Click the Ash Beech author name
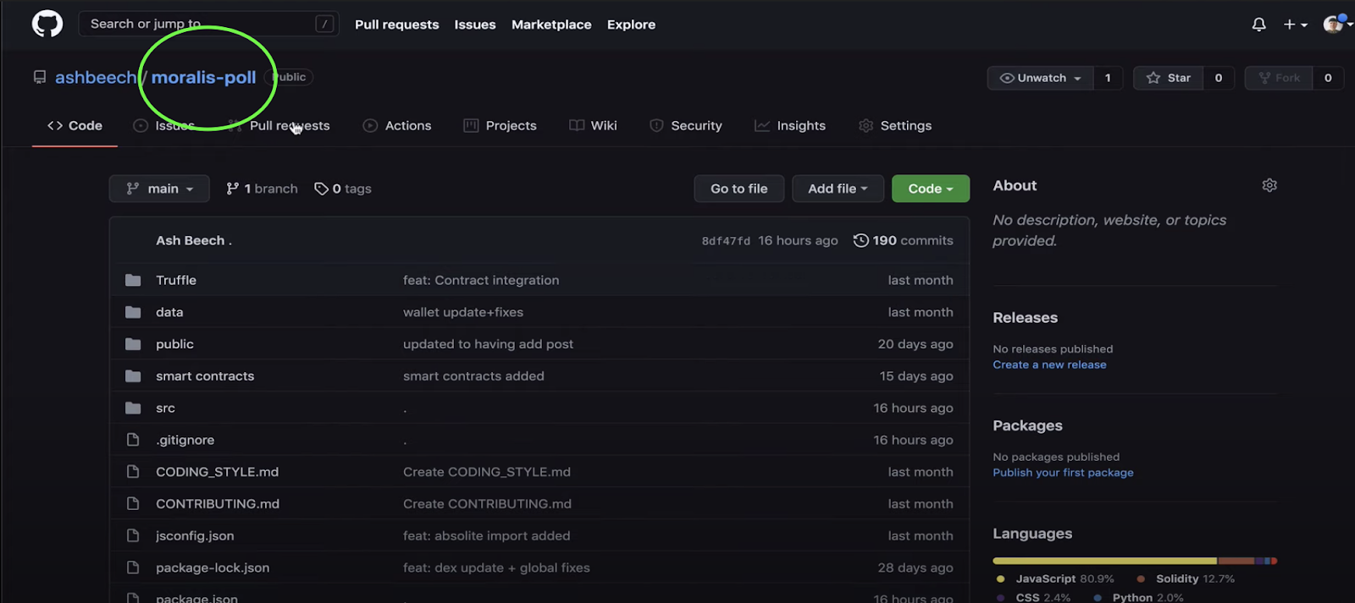1355x603 pixels. 190,240
